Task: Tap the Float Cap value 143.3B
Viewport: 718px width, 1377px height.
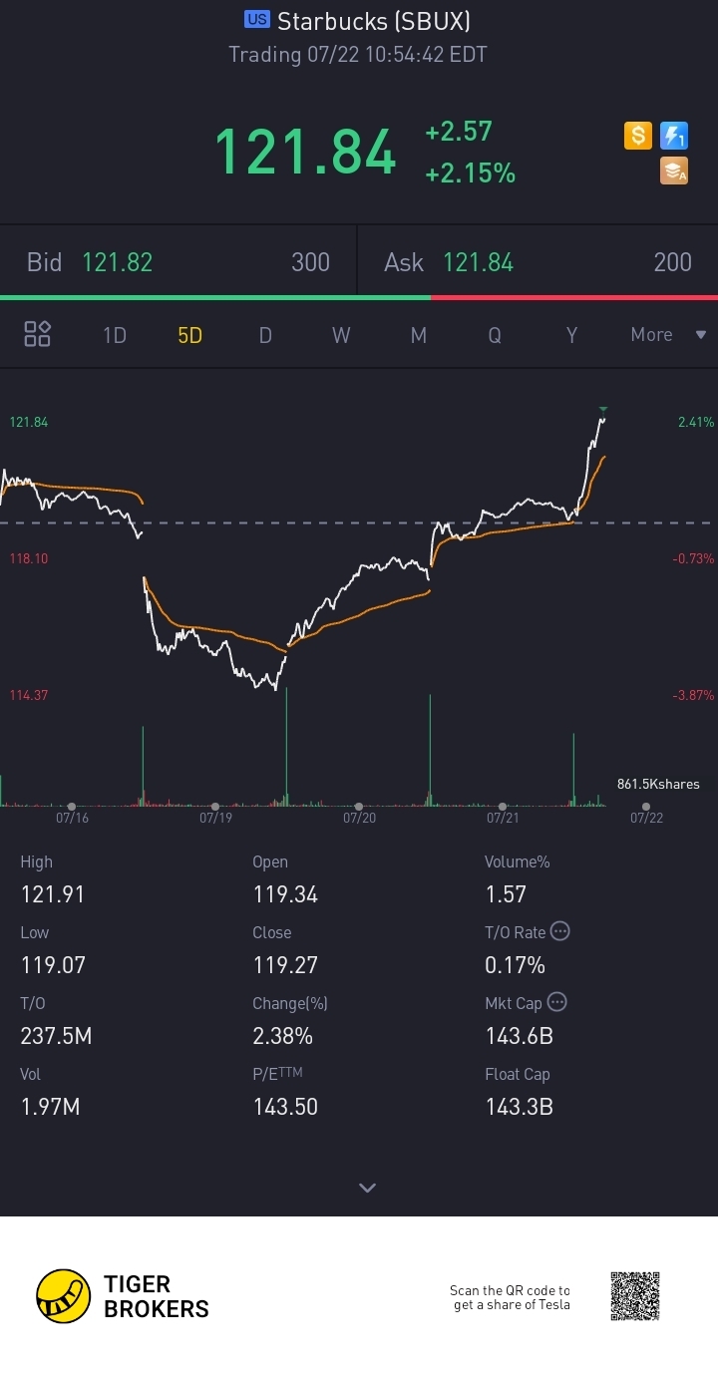Action: pyautogui.click(x=519, y=1107)
